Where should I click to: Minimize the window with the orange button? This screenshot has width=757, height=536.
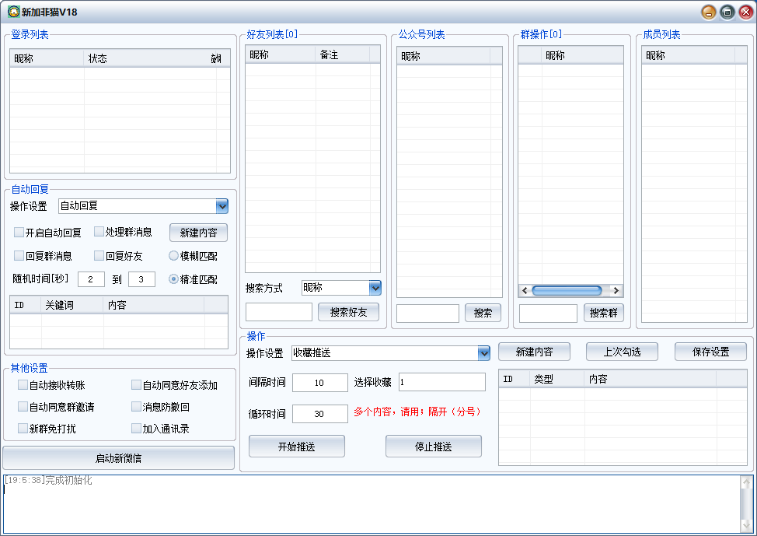point(709,12)
